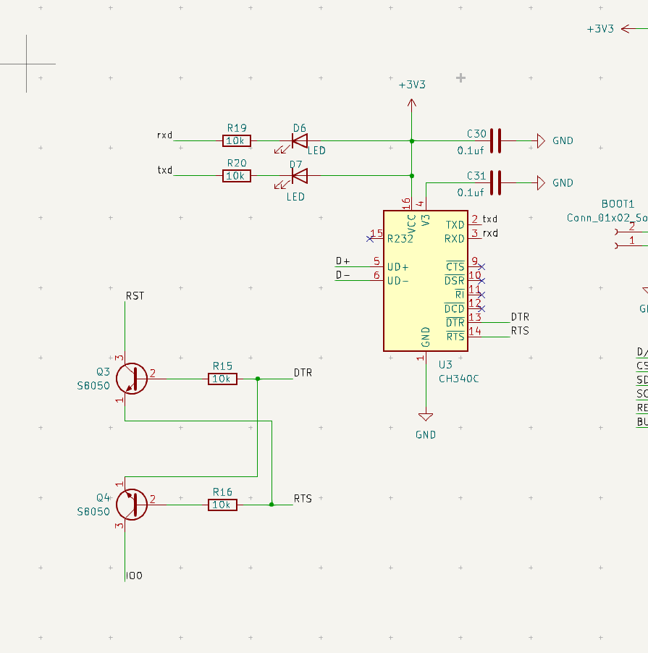Viewport: 648px width, 653px height.
Task: Click the D6 LED diode symbol
Action: [x=299, y=141]
